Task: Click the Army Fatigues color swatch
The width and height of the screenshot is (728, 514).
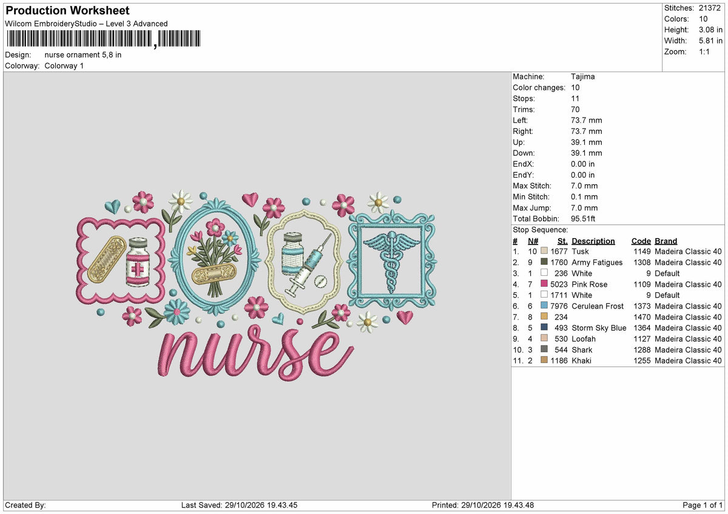Action: pos(544,262)
